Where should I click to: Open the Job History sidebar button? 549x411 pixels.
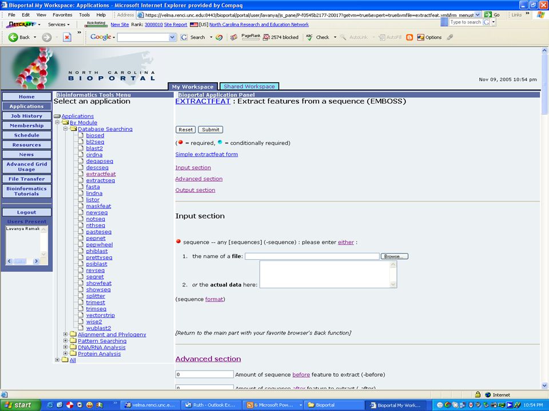tap(27, 116)
